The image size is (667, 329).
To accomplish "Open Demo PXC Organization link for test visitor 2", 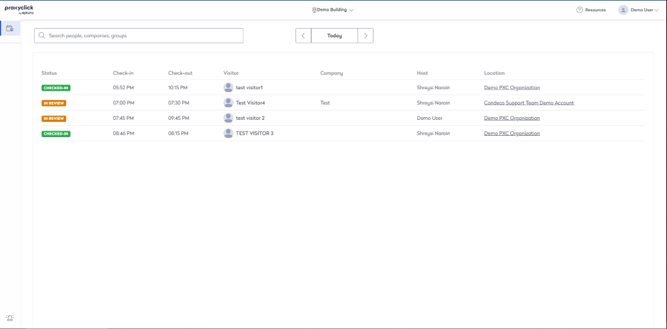I will pos(512,118).
